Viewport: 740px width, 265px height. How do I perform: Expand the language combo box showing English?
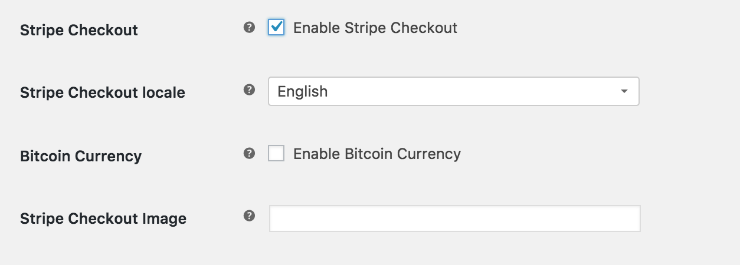pos(454,91)
